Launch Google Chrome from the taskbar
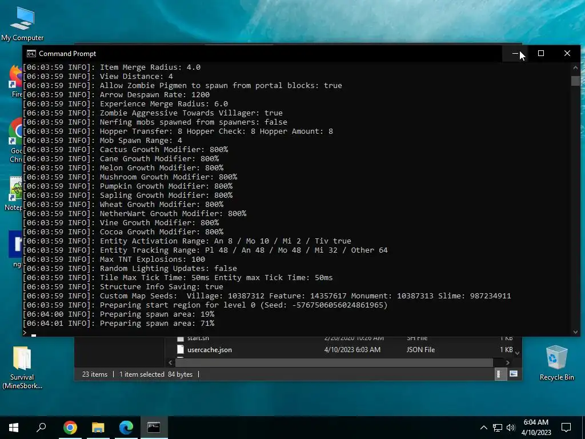 (70, 428)
